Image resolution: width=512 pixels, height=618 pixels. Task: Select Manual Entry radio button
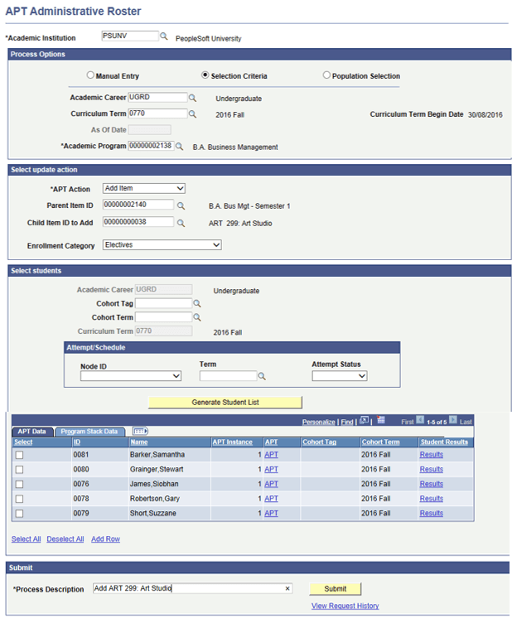tap(90, 75)
